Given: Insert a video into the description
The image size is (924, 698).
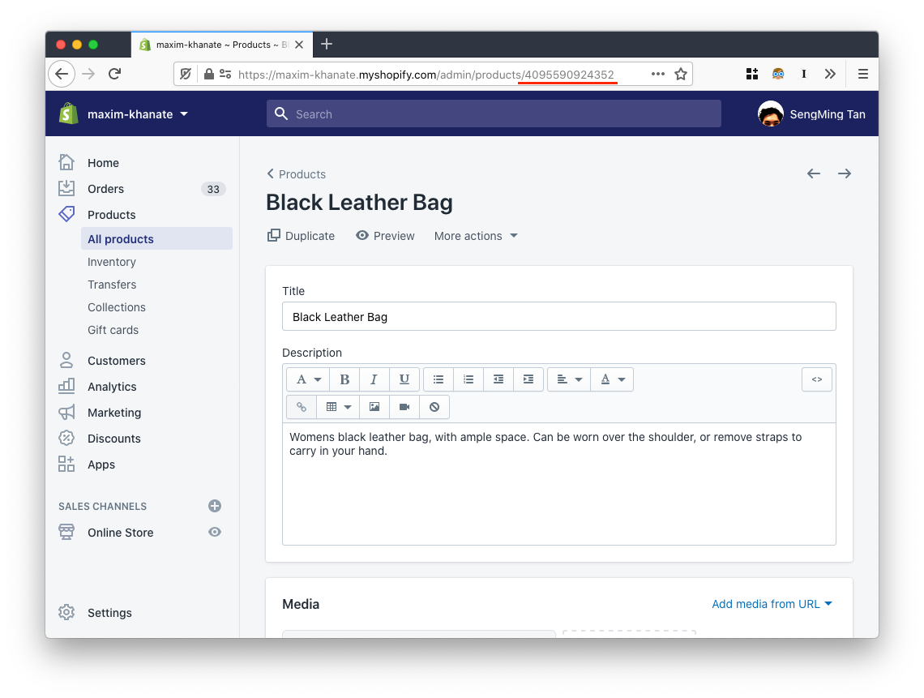Looking at the screenshot, I should (x=404, y=406).
